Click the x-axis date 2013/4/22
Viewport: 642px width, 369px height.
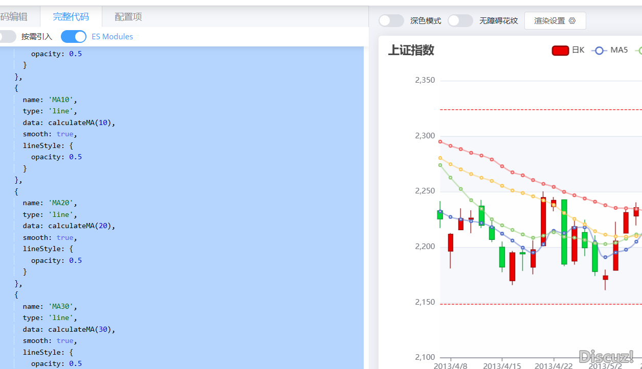coord(554,365)
